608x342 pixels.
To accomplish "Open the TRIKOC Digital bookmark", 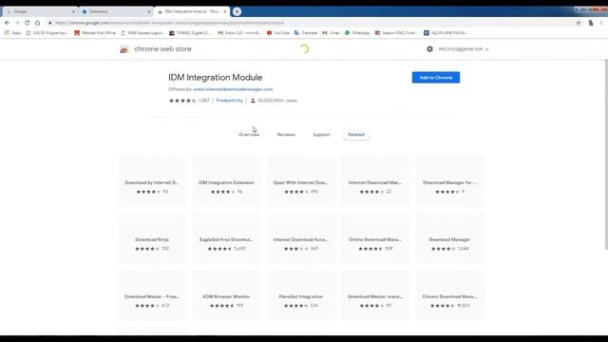I will [190, 33].
